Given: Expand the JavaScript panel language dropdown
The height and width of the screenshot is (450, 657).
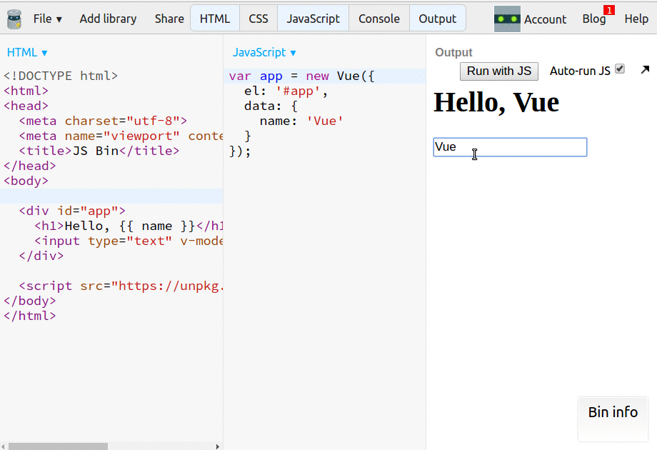Looking at the screenshot, I should [264, 52].
